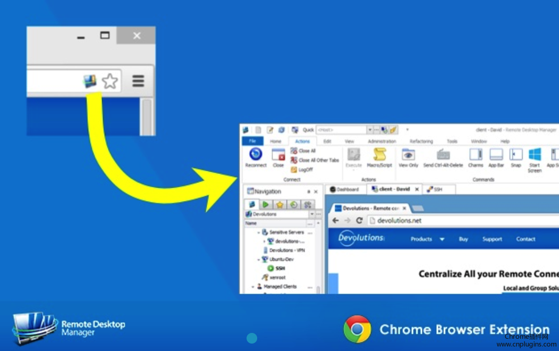
Task: Select Close All in Connect group
Action: tap(303, 151)
